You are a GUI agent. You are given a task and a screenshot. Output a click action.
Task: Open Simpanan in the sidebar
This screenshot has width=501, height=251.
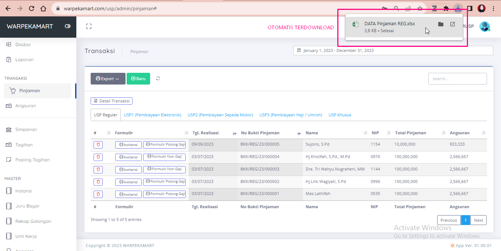coord(26,130)
